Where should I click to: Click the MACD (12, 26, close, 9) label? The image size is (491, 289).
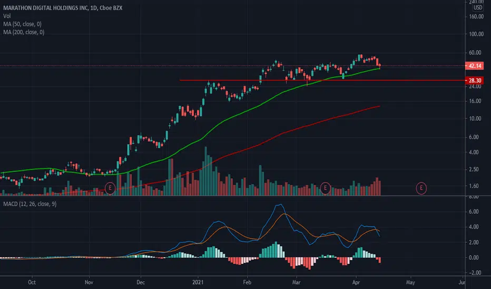30,204
